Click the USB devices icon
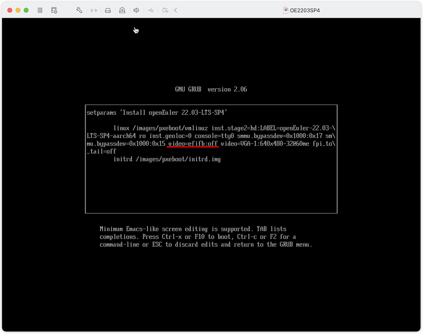The height and width of the screenshot is (334, 423). click(151, 10)
